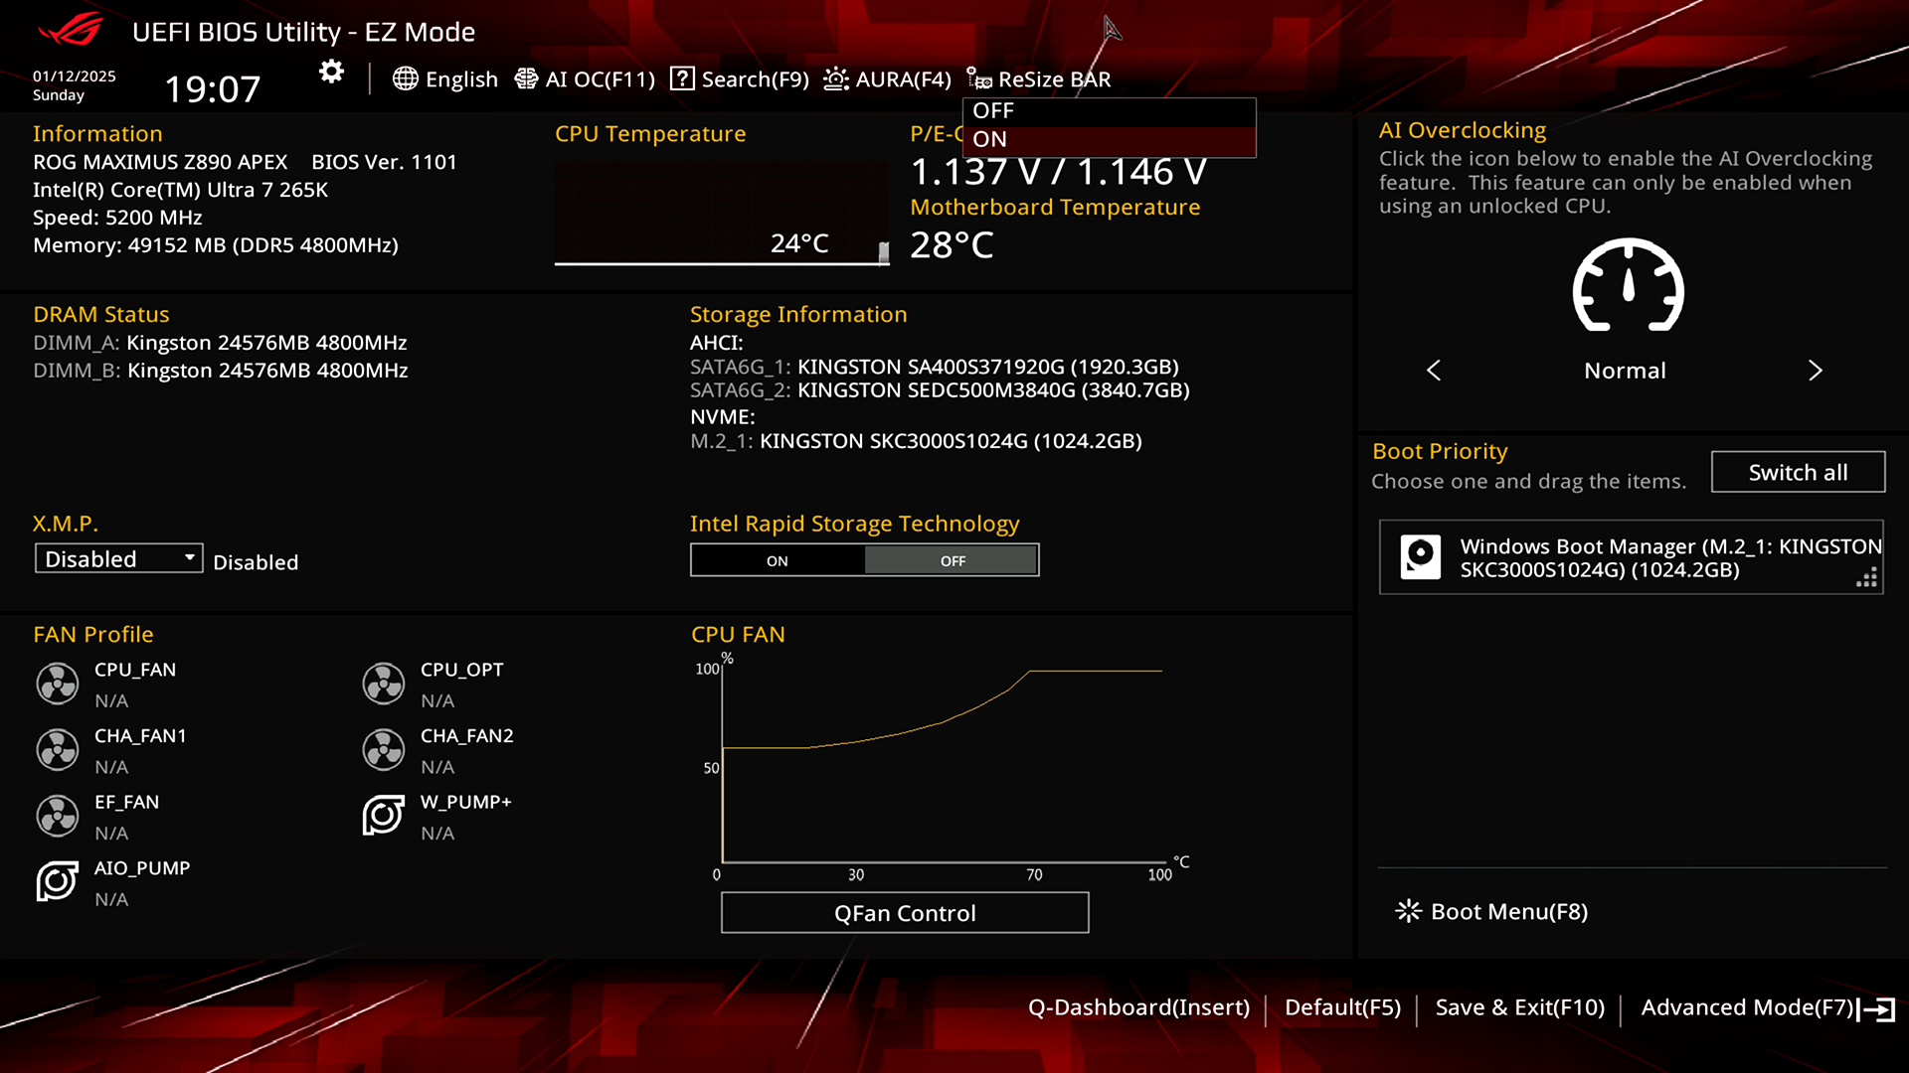Open QFan Control
The height and width of the screenshot is (1073, 1909).
[904, 912]
